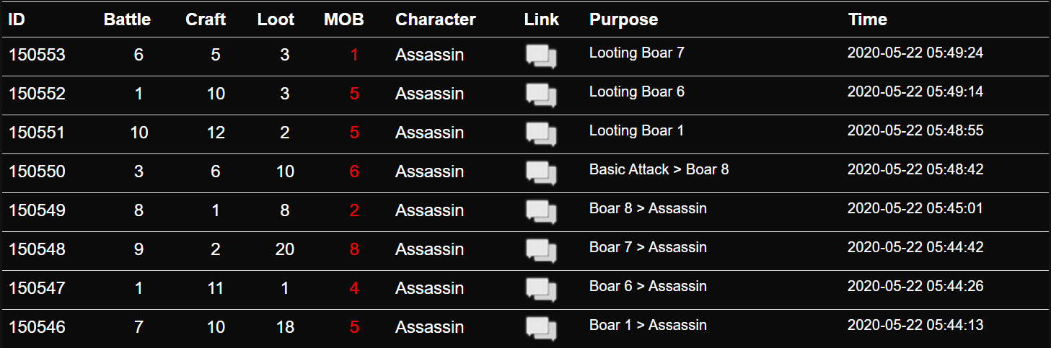1051x348 pixels.
Task: Click the Purpose column header
Action: click(x=623, y=19)
